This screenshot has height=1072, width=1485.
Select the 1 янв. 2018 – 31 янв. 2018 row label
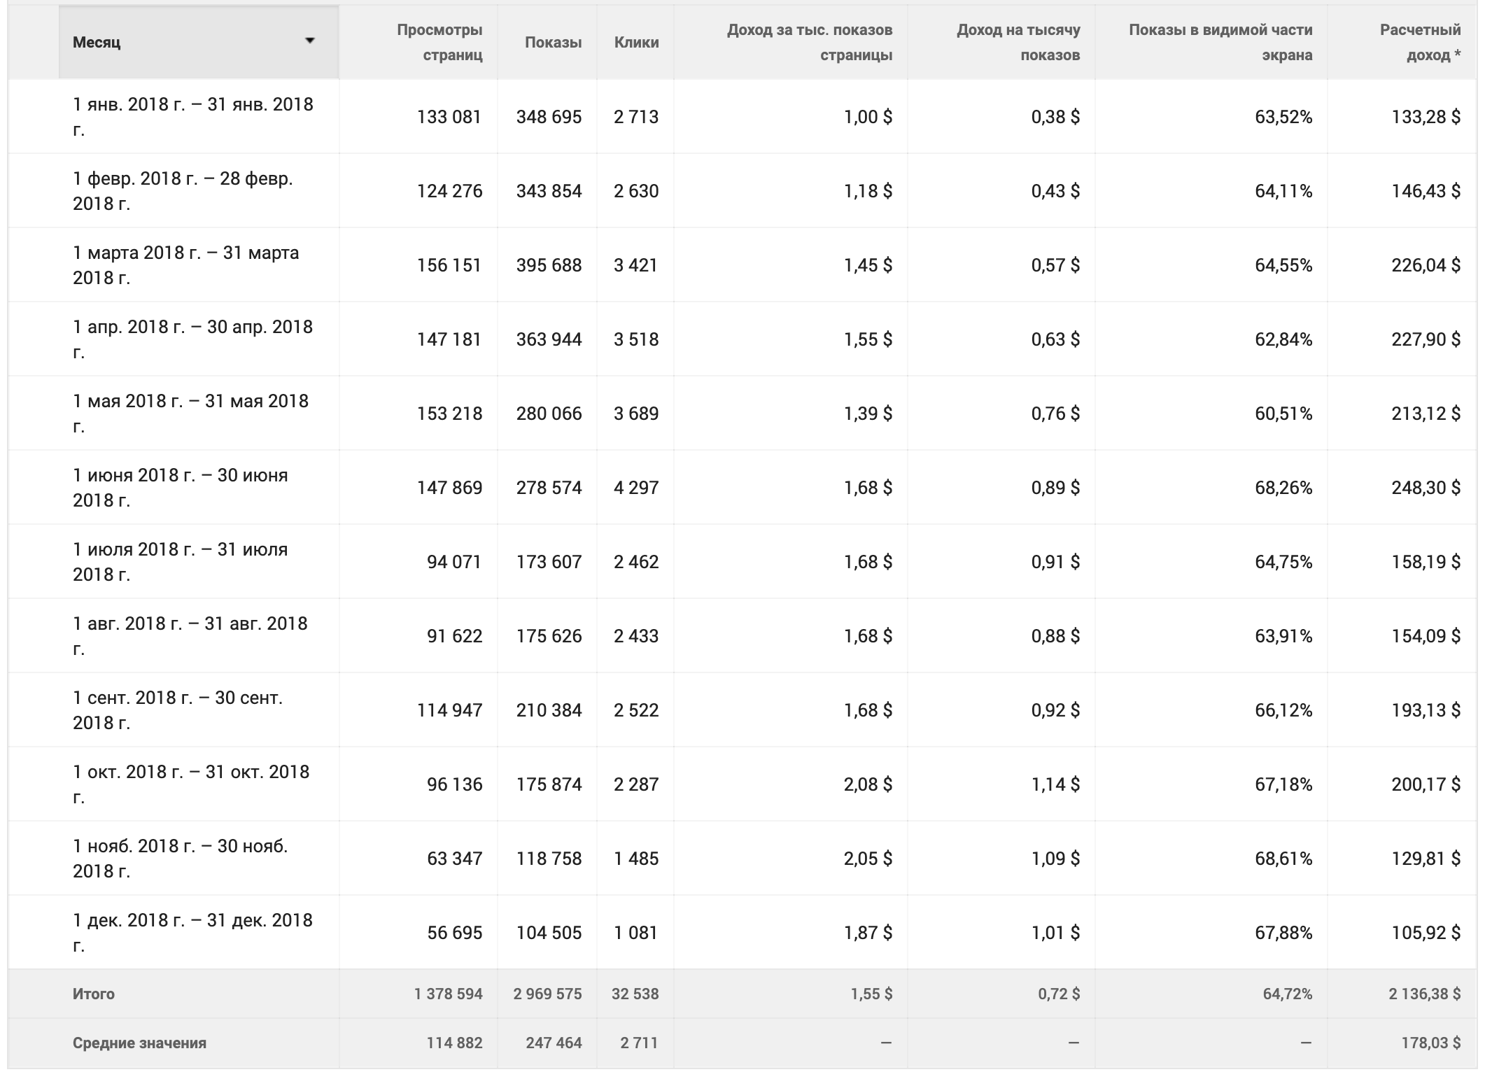[x=192, y=116]
